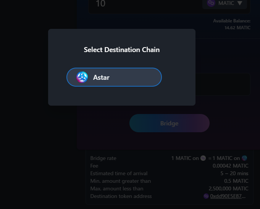Click the MATIC token icon in selector
Viewport: 260px width, 209px height.
(x=211, y=3)
